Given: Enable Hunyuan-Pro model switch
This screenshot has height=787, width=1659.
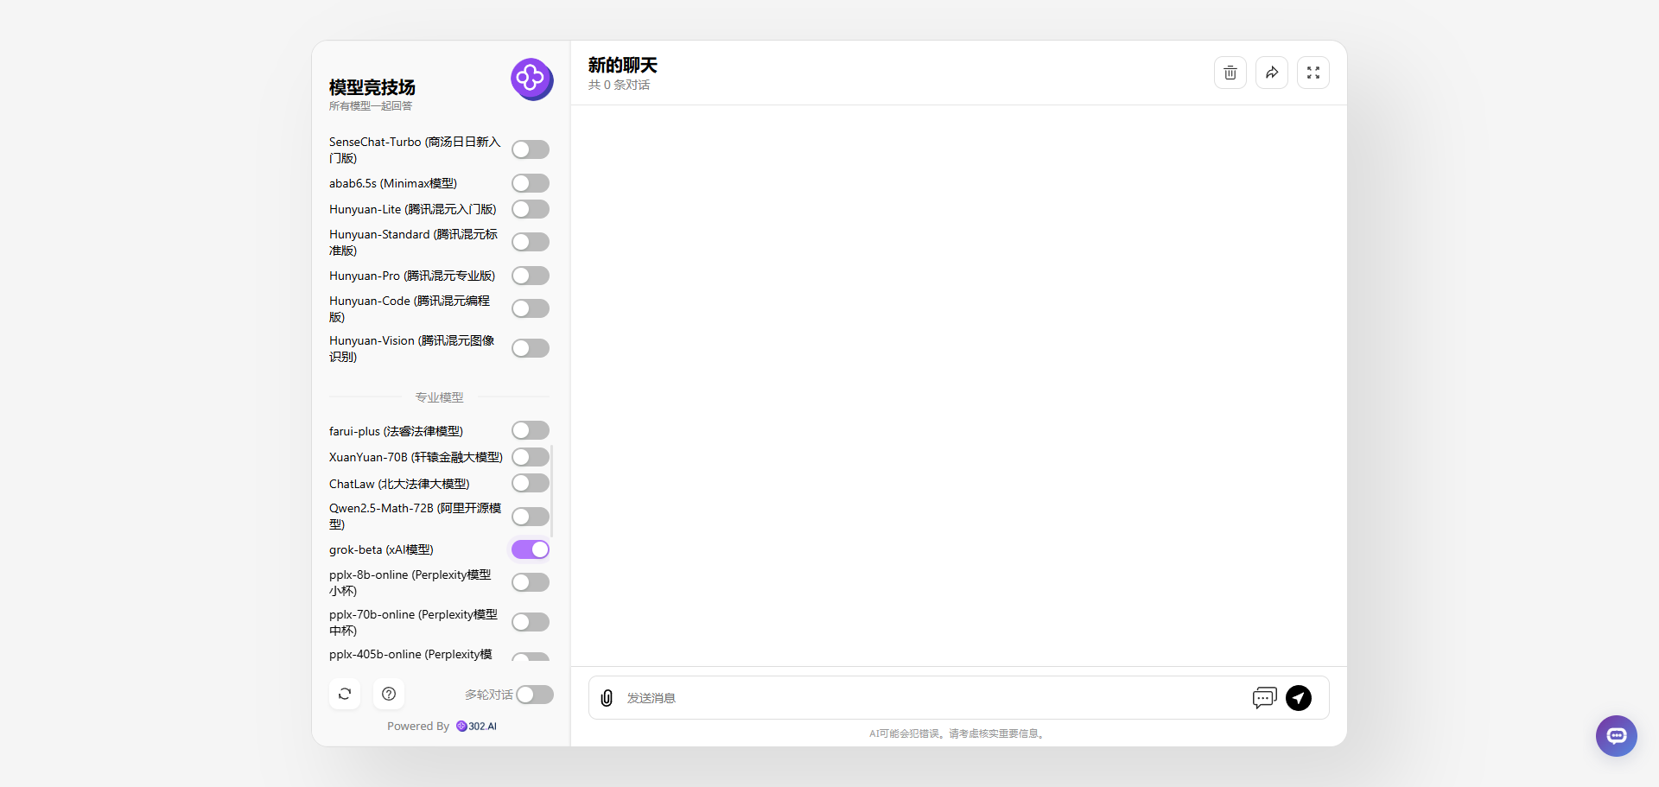Looking at the screenshot, I should (531, 276).
